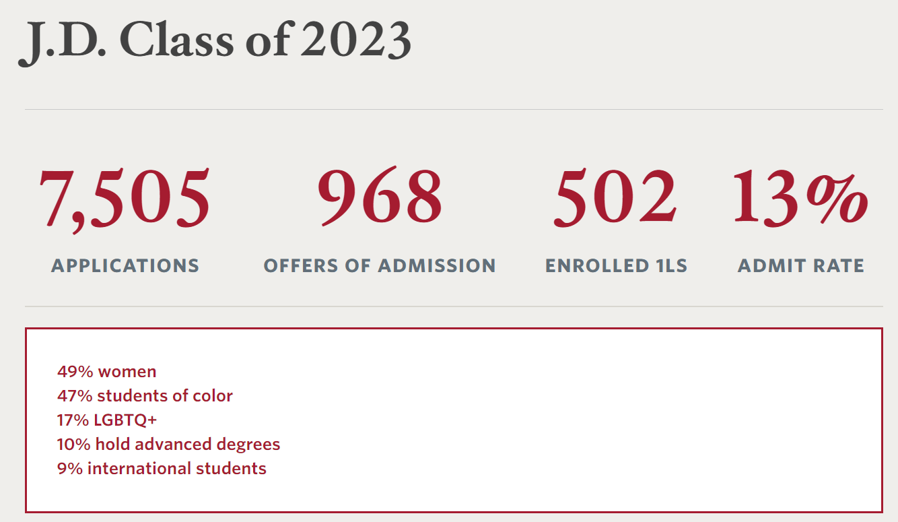The width and height of the screenshot is (898, 522).
Task: Select the 7,505 applications figure
Action: 125,198
